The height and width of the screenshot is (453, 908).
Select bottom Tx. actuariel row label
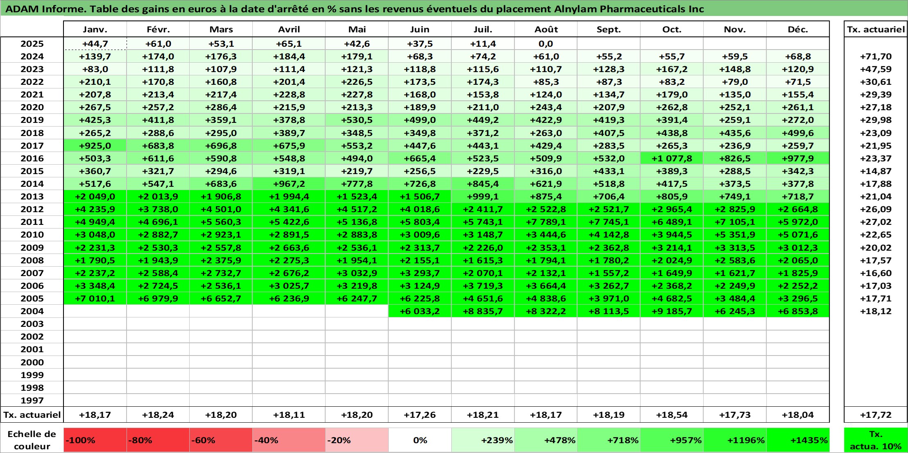point(32,414)
